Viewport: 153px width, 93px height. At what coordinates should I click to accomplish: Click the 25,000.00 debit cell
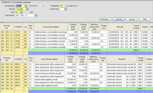71,73
